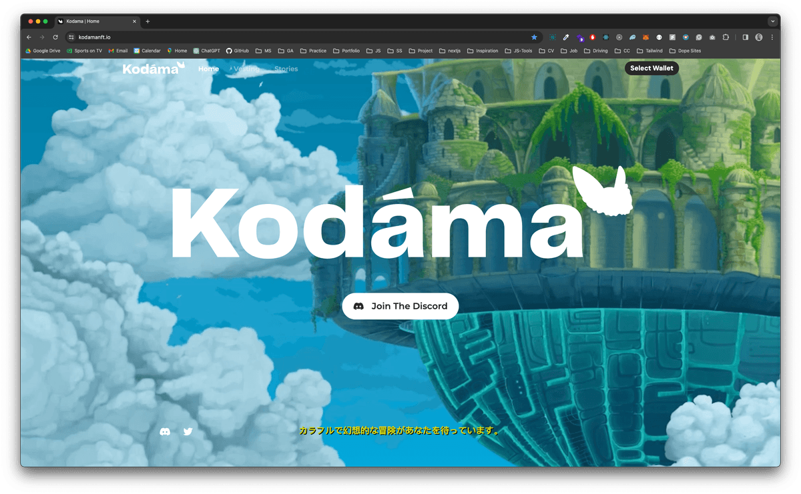Click the Discord icon in the footer
Viewport: 801px width, 494px height.
tap(165, 431)
